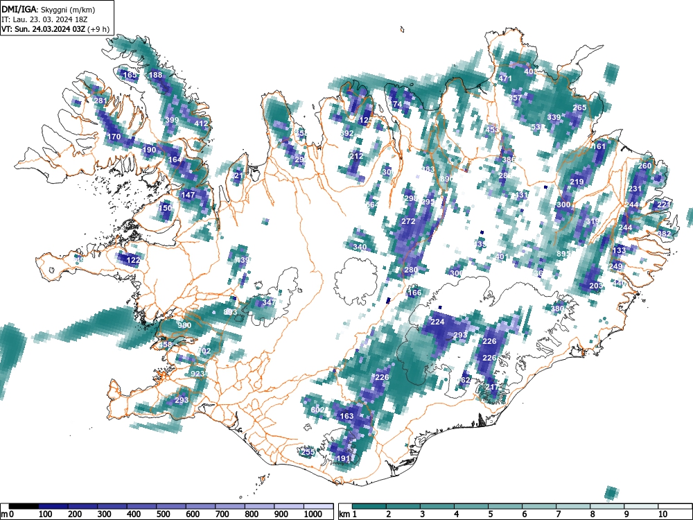
Task: Click the visibility value '347' on the map
Action: point(269,302)
